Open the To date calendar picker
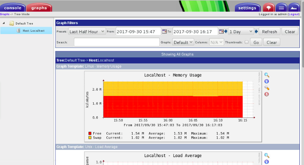This screenshot has width=304, height=165. click(221, 31)
